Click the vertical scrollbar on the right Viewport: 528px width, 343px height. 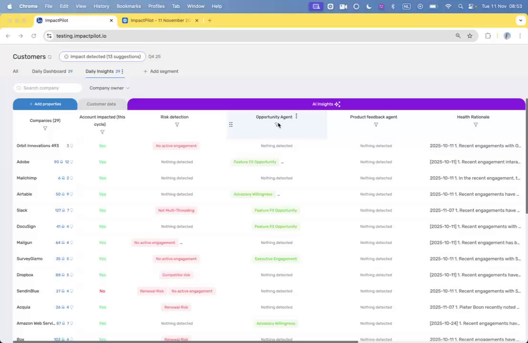526,155
